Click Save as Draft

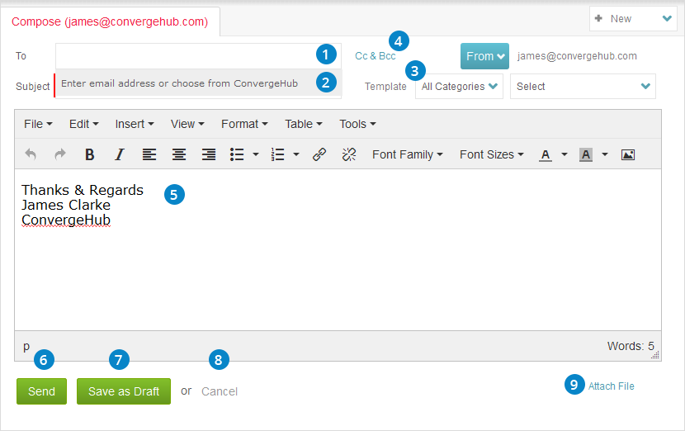tap(124, 391)
